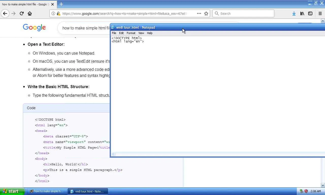Open the Firefox hamburger menu
Viewport: 325px width, 195px height.
click(320, 13)
